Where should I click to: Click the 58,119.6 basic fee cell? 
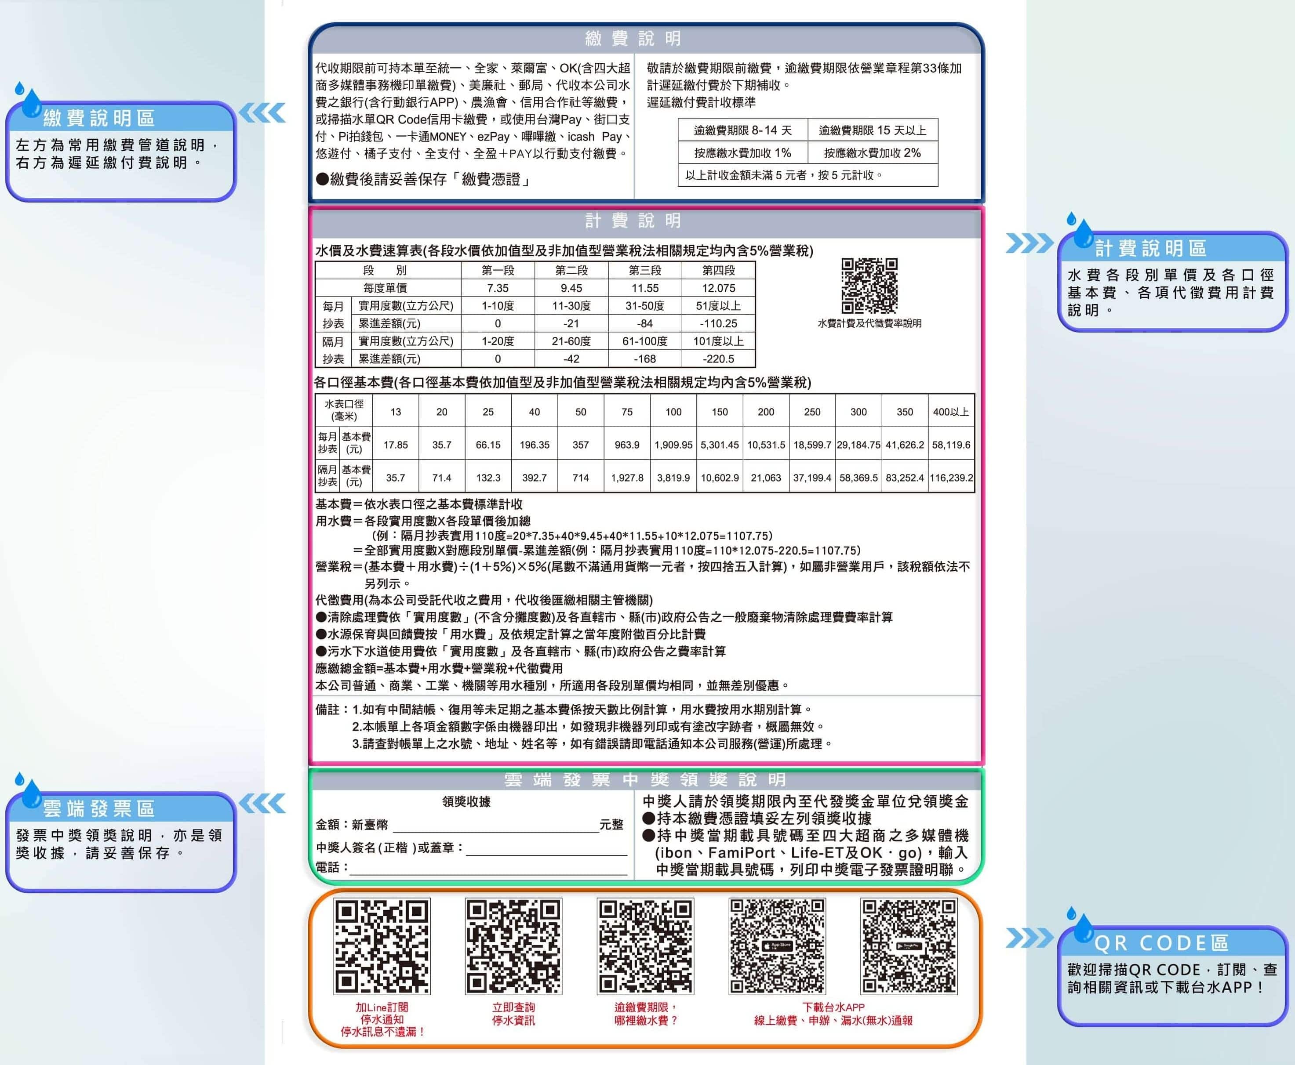951,445
